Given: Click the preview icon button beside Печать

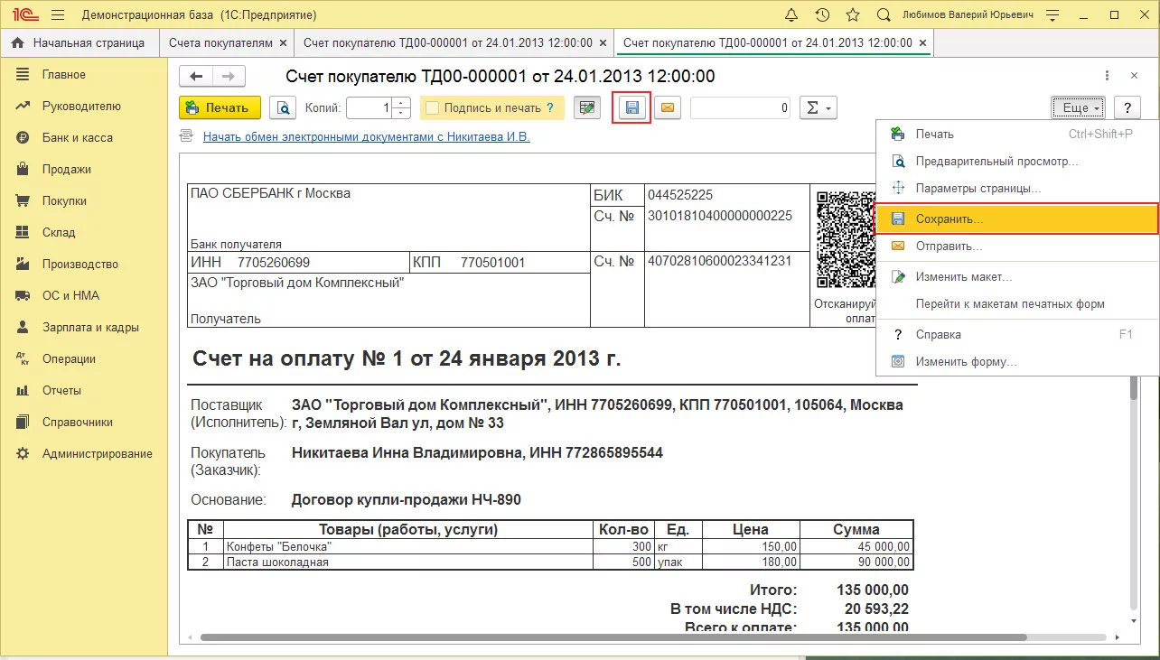Looking at the screenshot, I should pyautogui.click(x=283, y=108).
